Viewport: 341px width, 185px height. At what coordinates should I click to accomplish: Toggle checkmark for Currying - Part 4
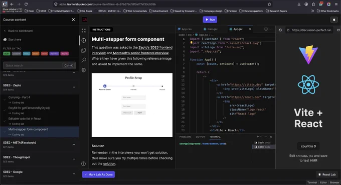[5, 100]
